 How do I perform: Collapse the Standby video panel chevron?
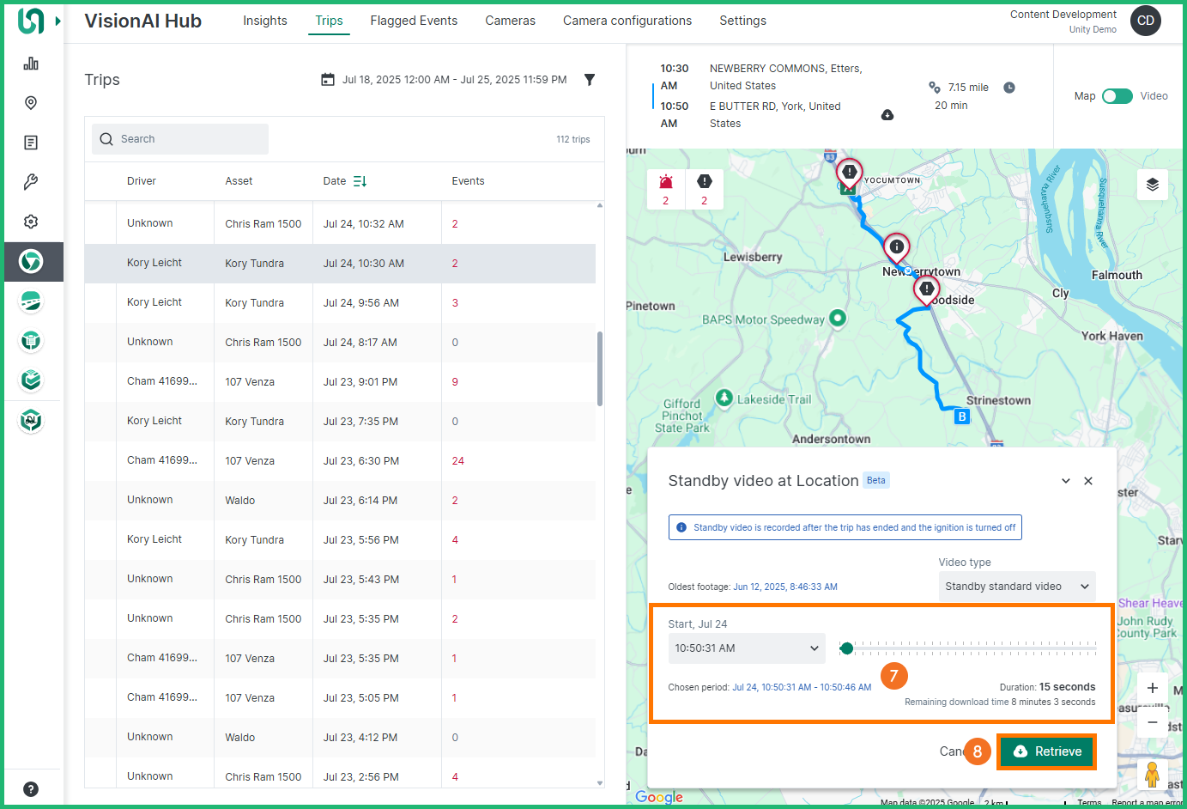[1065, 481]
